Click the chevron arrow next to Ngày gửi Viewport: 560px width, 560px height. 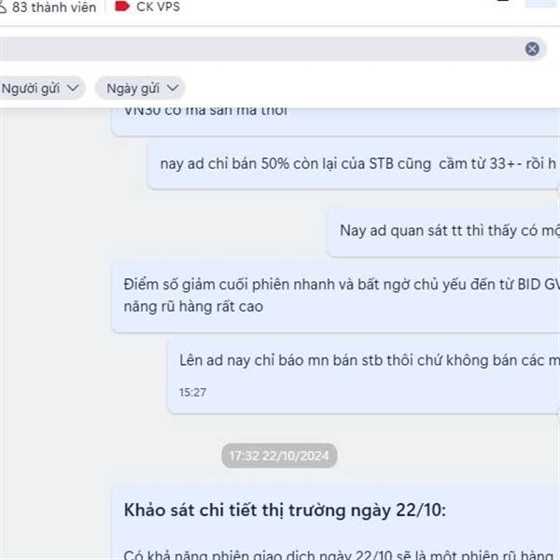tap(173, 88)
